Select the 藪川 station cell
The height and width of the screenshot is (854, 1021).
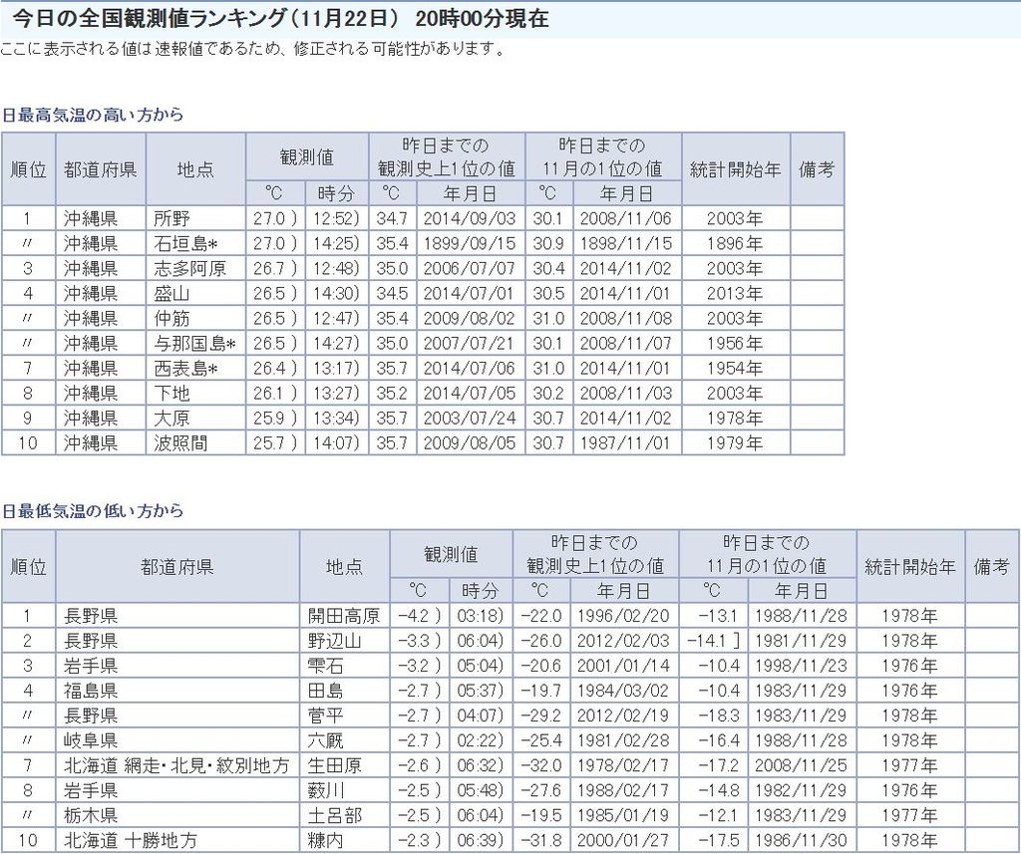coord(345,790)
